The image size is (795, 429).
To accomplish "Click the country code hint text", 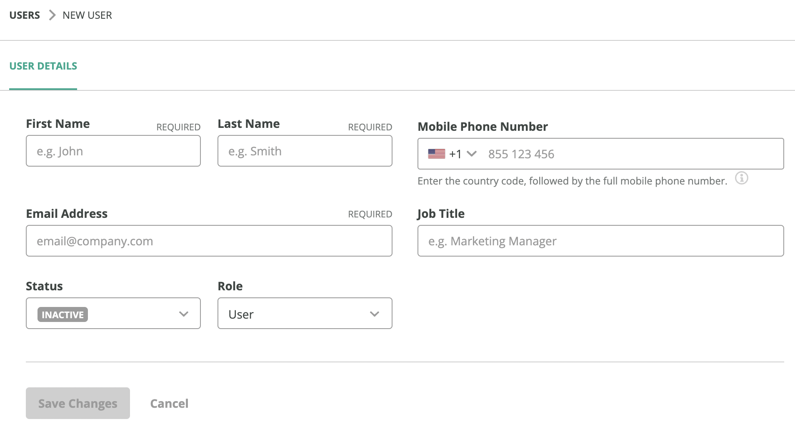I will coord(572,181).
